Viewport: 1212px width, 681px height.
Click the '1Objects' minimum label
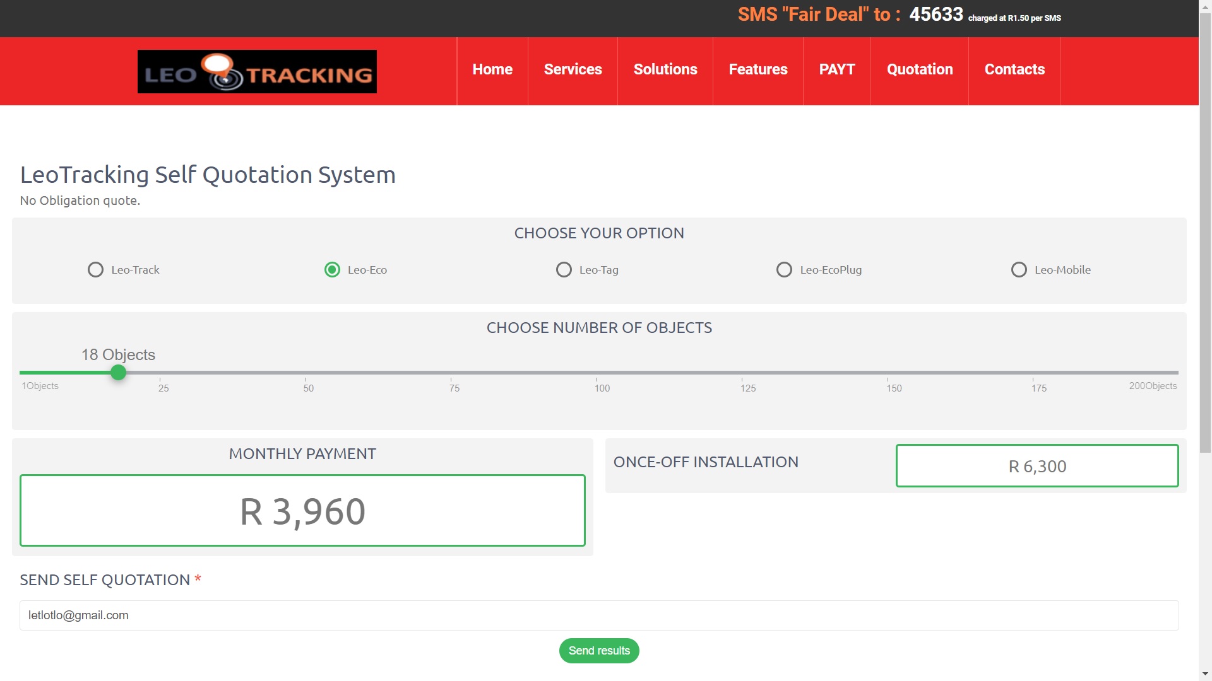40,386
